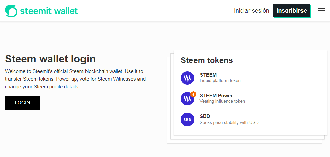
Task: Click the welcome paragraph text
Action: pos(75,79)
